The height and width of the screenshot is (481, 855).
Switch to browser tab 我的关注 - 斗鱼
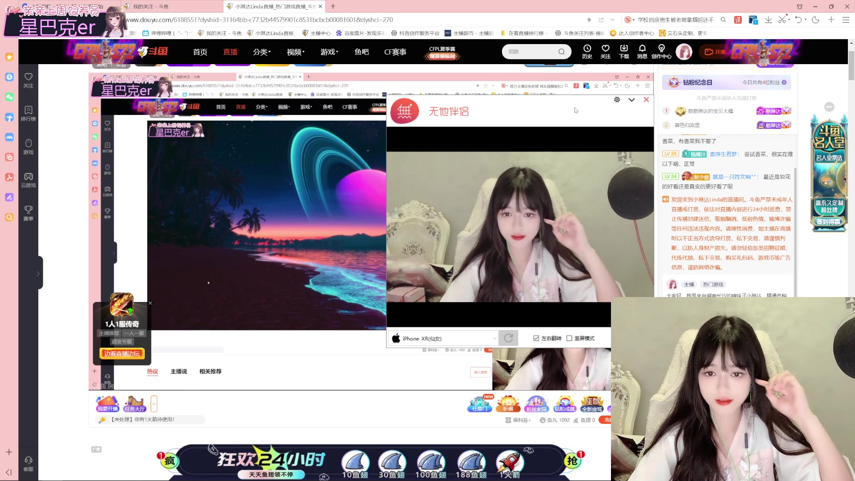point(171,6)
